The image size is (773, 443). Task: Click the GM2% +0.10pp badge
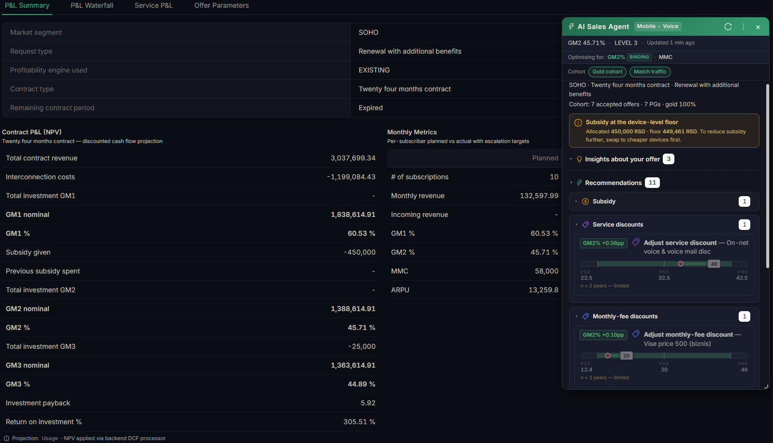click(x=603, y=335)
